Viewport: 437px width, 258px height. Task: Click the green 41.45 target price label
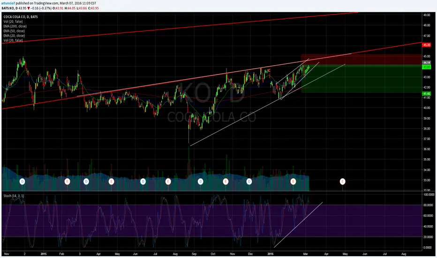point(427,94)
